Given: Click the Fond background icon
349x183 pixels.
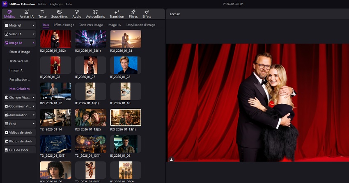Looking at the screenshot, I should point(7,124).
